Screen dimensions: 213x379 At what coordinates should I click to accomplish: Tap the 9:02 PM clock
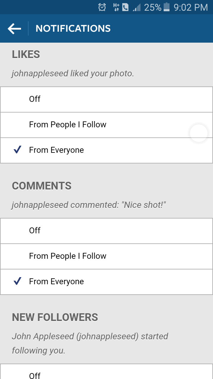click(191, 7)
